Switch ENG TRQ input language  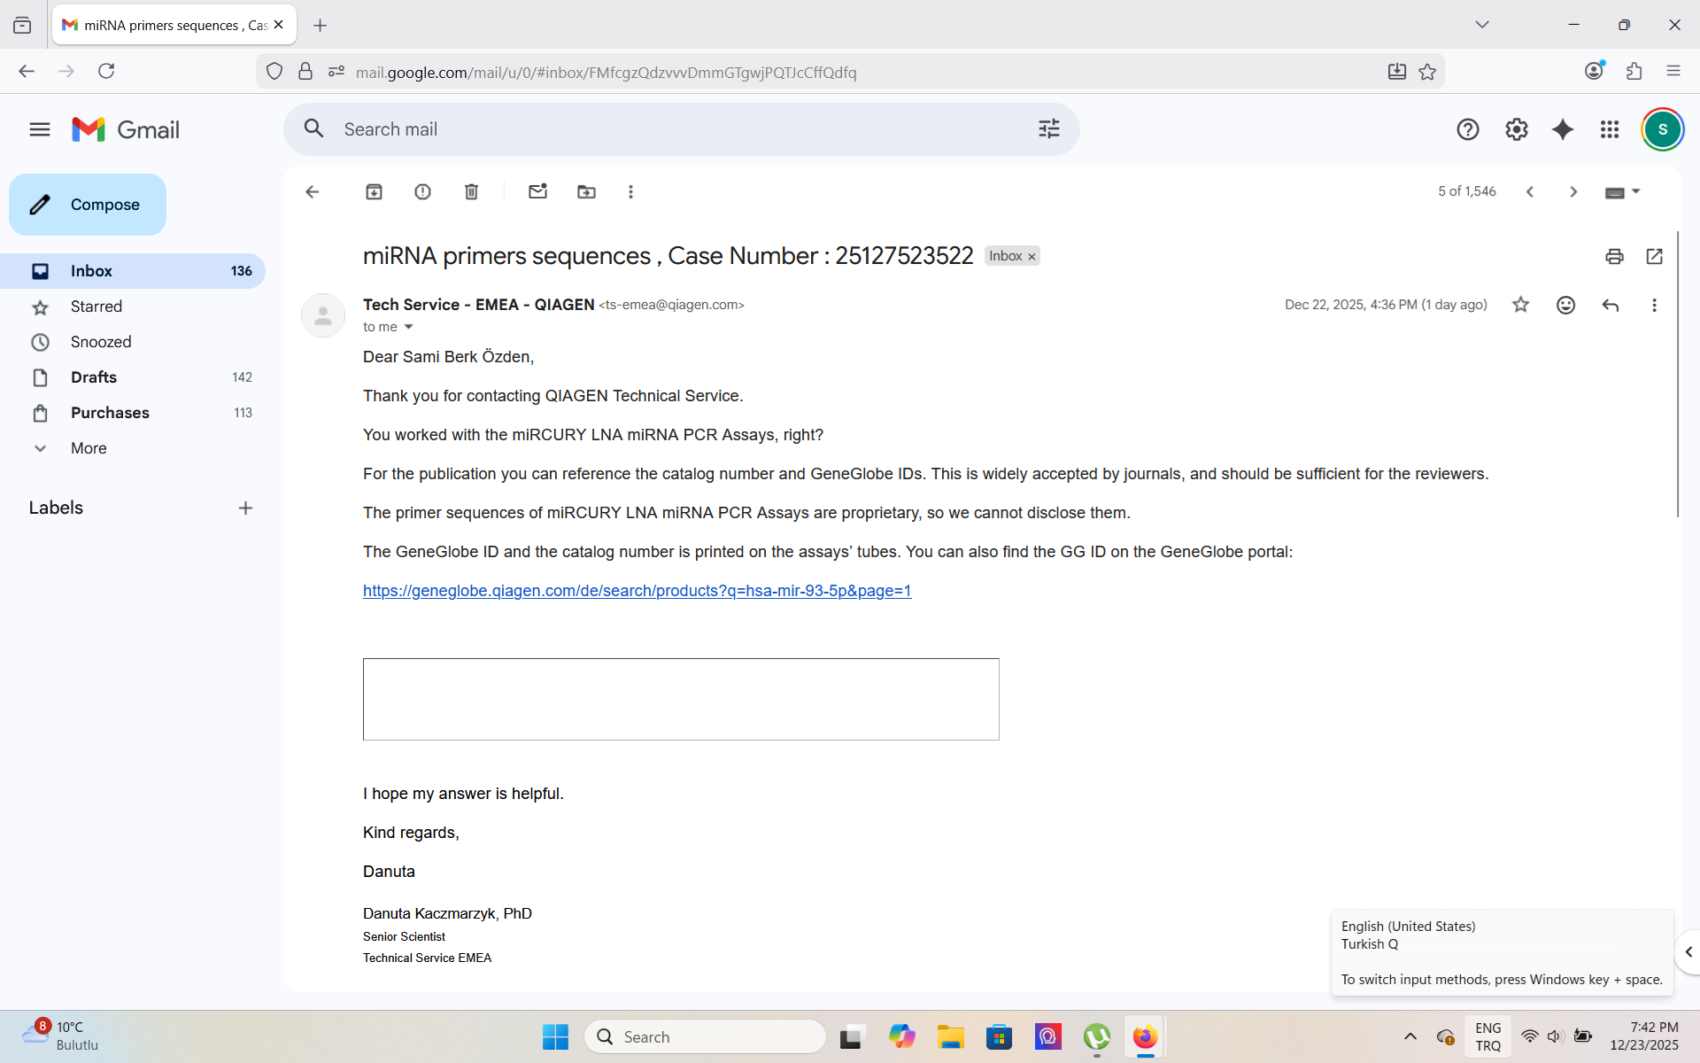[x=1487, y=1036]
